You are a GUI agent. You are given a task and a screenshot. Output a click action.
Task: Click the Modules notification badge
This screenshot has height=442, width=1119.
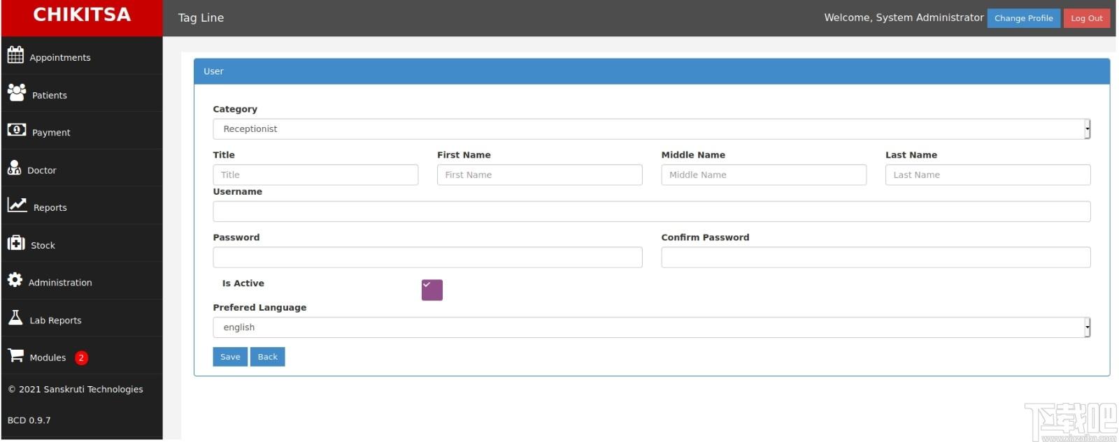[81, 358]
